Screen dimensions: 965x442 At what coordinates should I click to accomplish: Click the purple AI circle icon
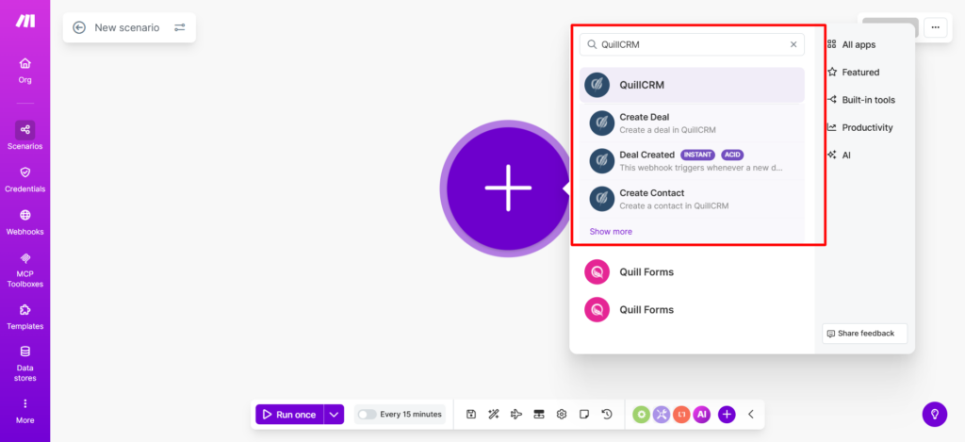coord(701,414)
